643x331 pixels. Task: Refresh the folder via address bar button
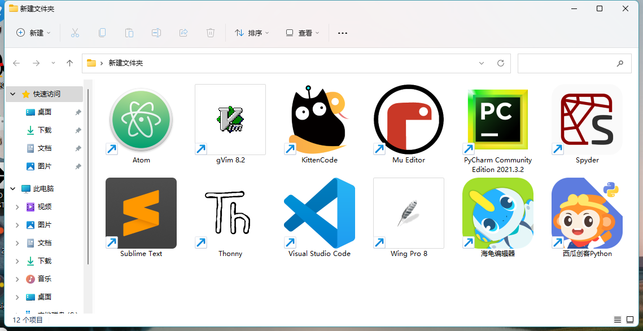500,63
